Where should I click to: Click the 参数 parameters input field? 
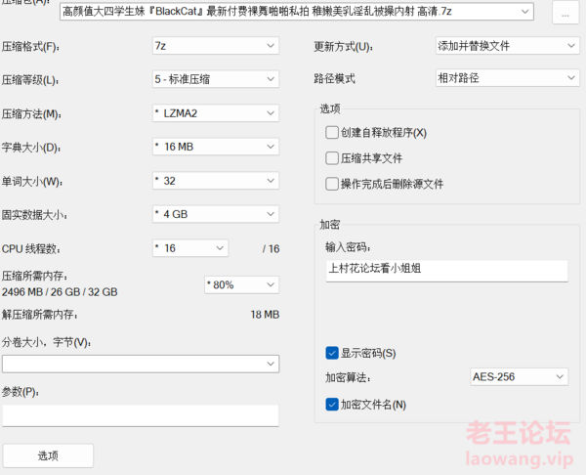click(x=141, y=415)
